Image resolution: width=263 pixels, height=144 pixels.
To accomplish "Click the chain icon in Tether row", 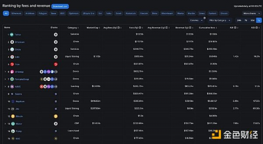I will click(56, 35).
